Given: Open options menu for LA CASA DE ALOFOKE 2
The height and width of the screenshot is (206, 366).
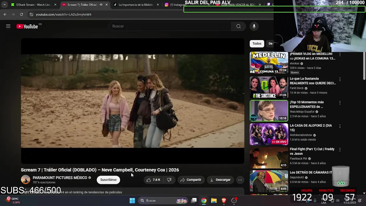Looking at the screenshot, I should tap(340, 126).
